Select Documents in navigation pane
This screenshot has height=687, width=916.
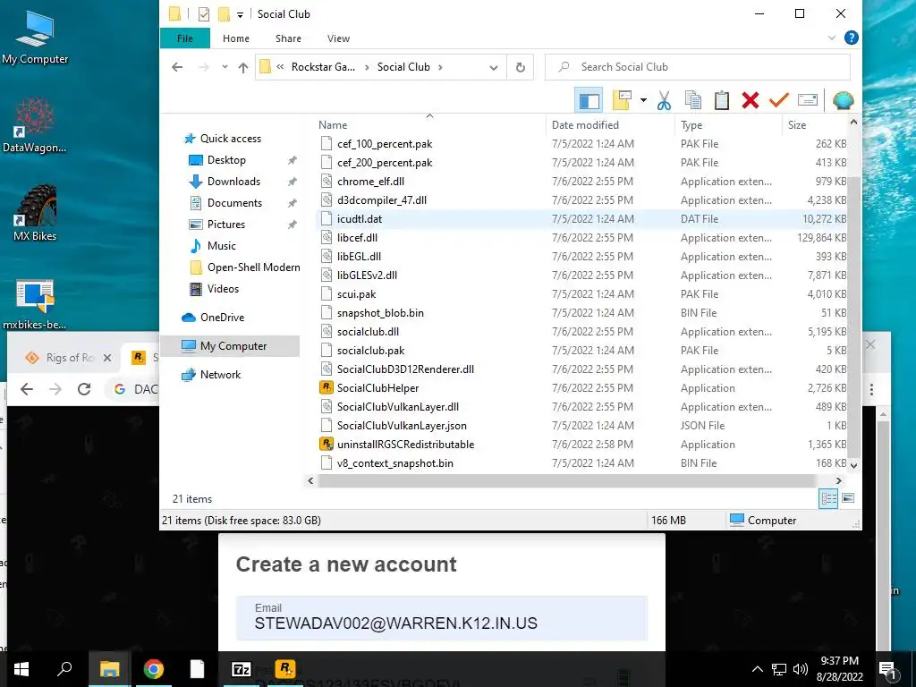pos(234,203)
